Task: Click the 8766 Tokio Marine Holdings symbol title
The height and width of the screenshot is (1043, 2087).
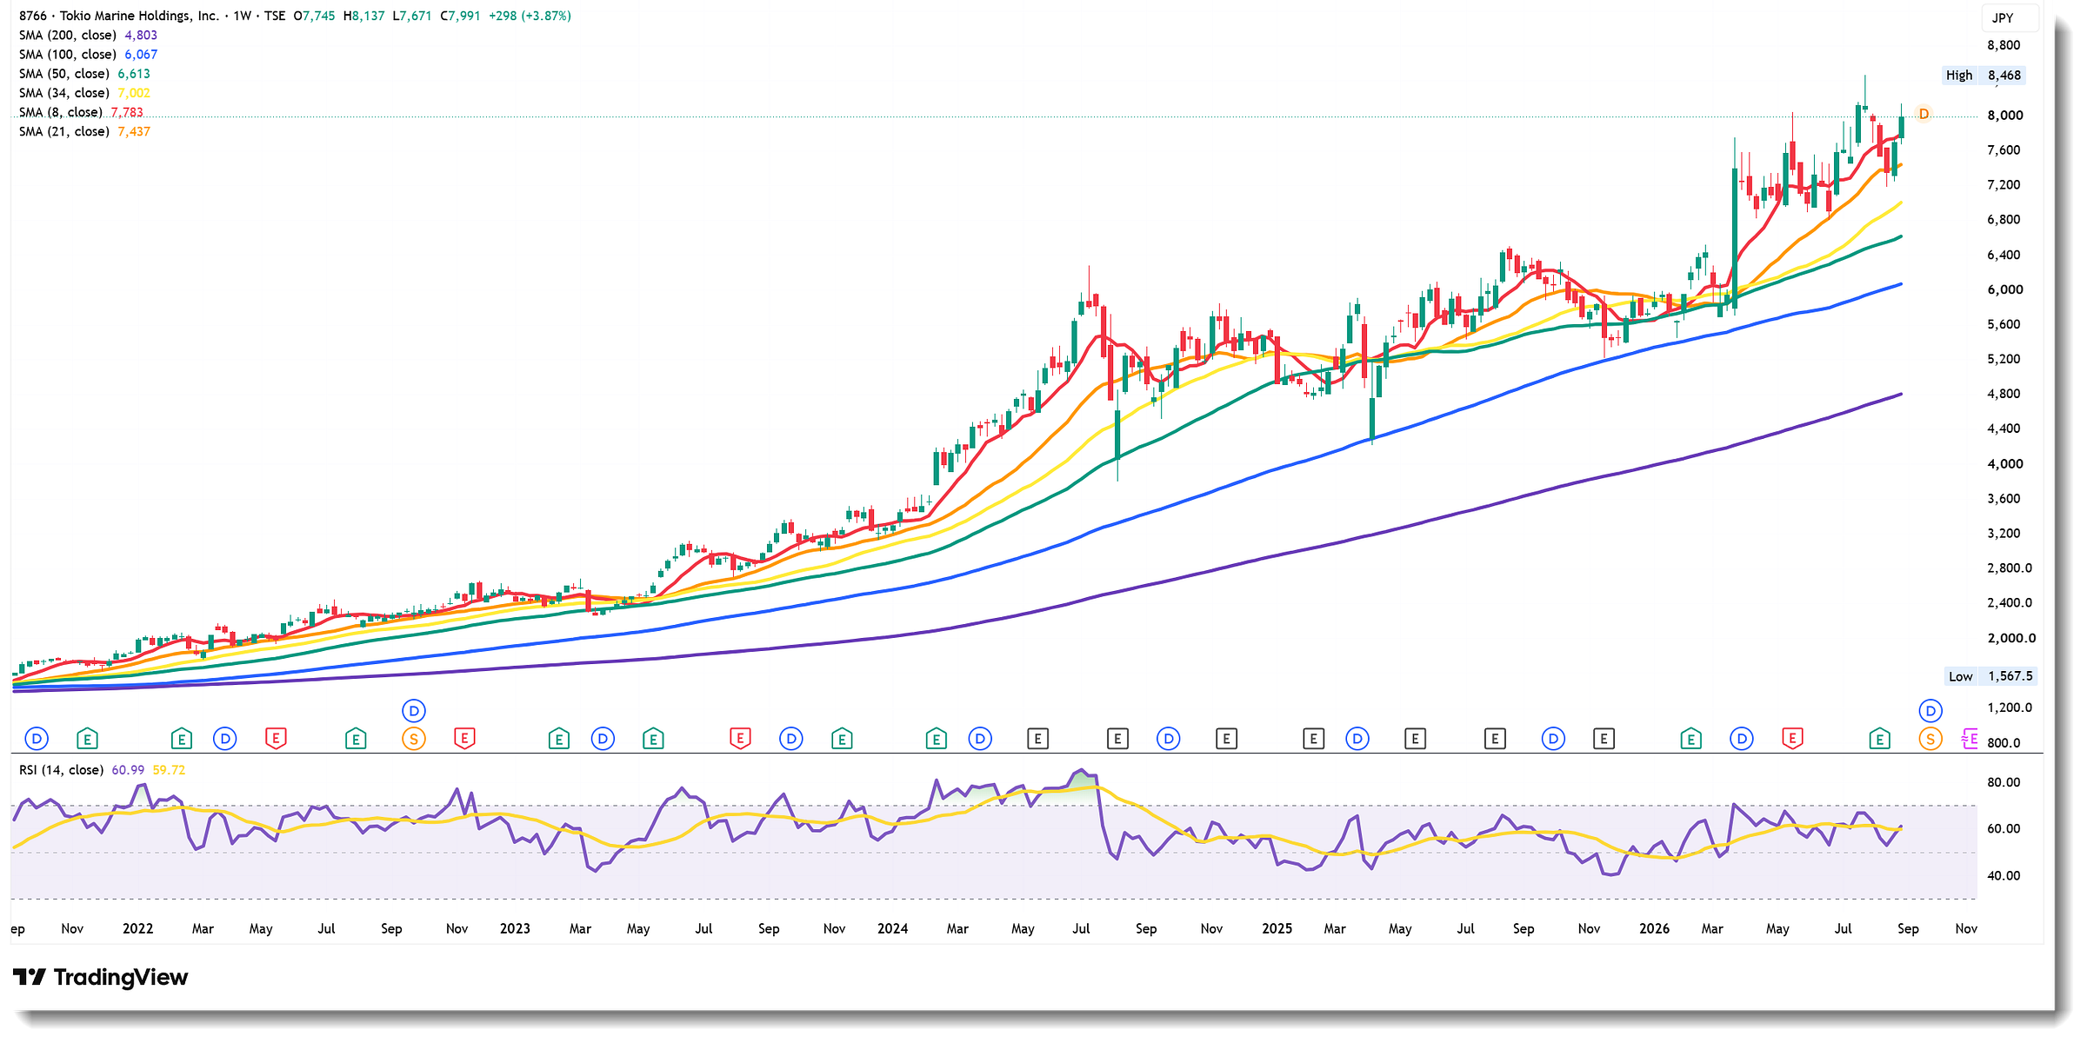Action: point(119,16)
